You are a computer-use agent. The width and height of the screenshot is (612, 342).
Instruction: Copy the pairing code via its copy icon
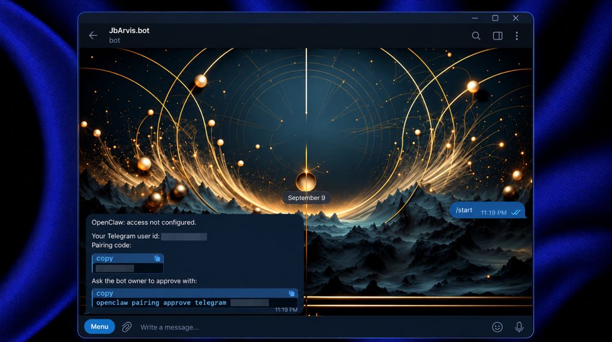(x=157, y=258)
